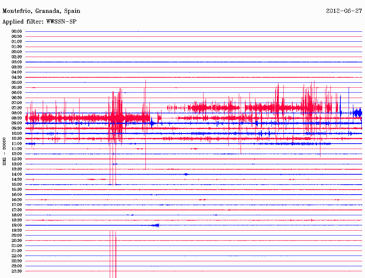Screen dimensions: 365x278
Task: Select the 14:30 time label
Action: (x=17, y=180)
